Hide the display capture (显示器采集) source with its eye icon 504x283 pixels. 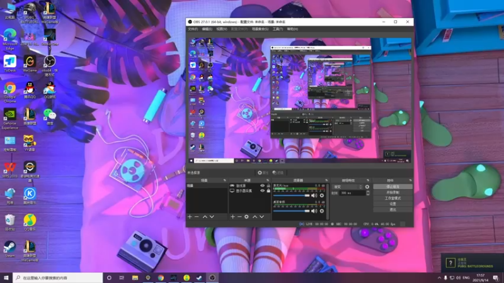pos(262,191)
